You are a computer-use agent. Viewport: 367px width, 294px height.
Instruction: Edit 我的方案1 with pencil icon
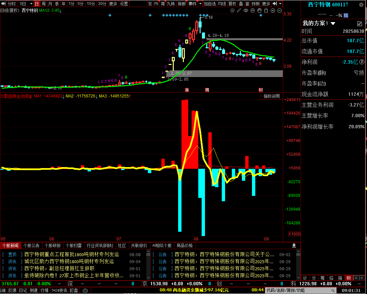pos(360,23)
